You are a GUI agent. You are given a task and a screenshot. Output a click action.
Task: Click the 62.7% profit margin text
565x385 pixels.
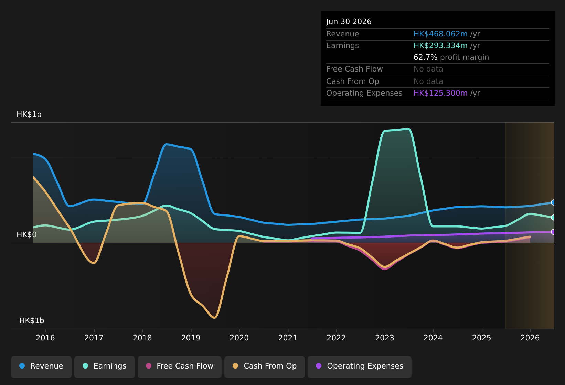pyautogui.click(x=451, y=57)
